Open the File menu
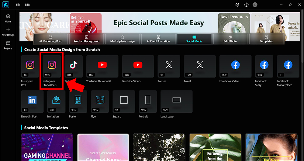Image resolution: width=304 pixels, height=161 pixels. (x=18, y=5)
